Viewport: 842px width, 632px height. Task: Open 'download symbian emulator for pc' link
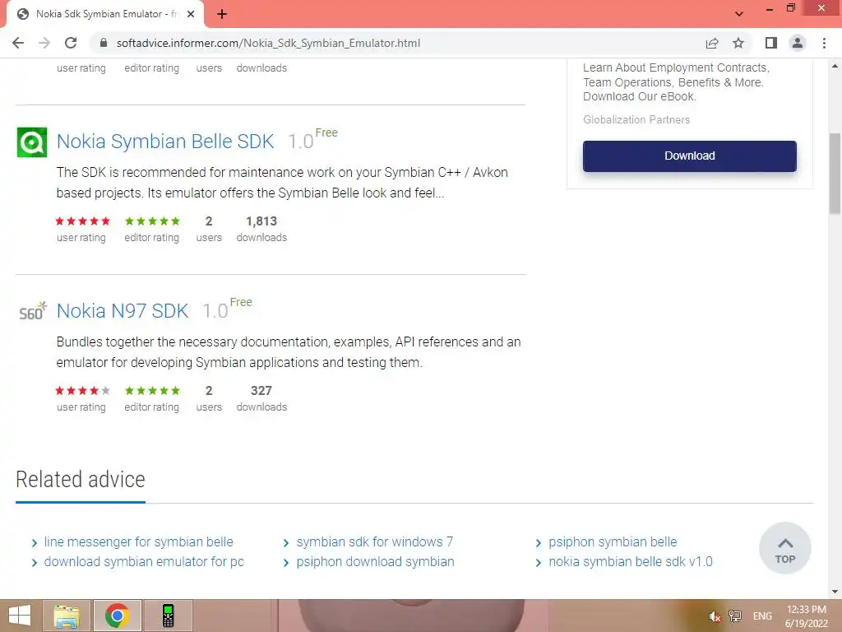tap(144, 561)
